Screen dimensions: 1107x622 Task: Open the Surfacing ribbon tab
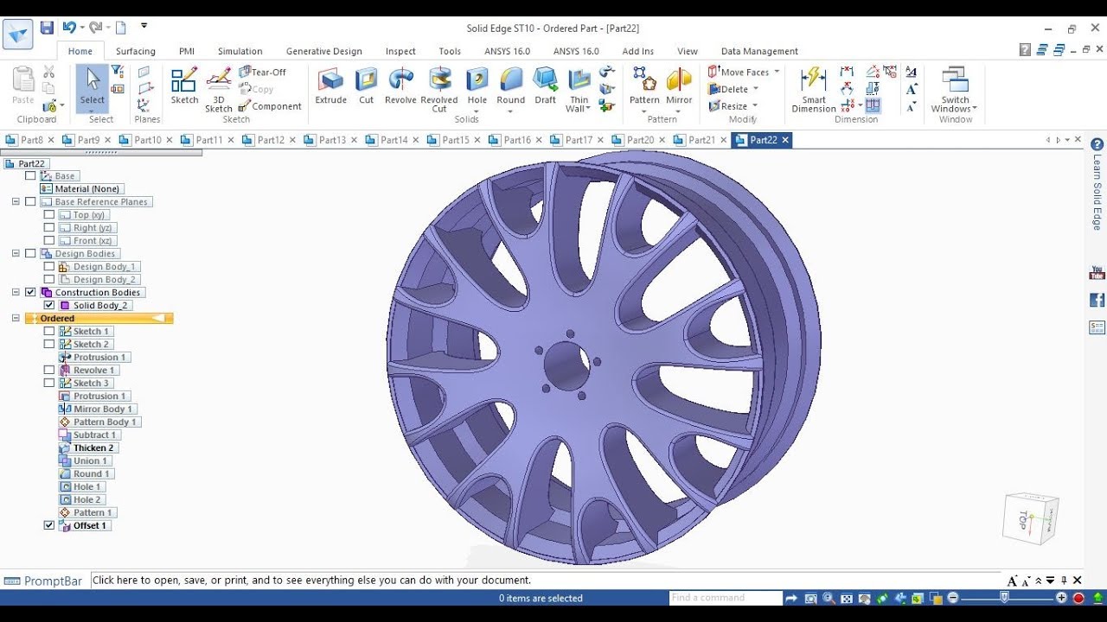coord(136,51)
